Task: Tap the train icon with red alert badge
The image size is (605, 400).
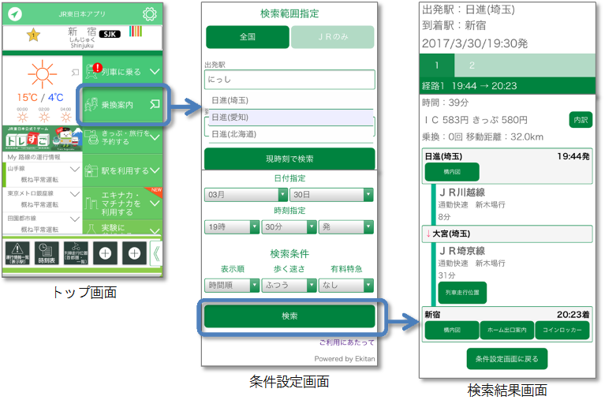Action: 93,71
